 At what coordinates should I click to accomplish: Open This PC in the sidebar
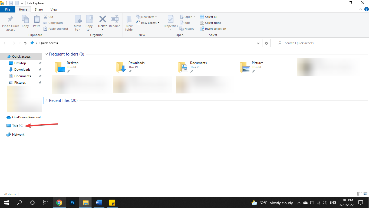click(17, 126)
